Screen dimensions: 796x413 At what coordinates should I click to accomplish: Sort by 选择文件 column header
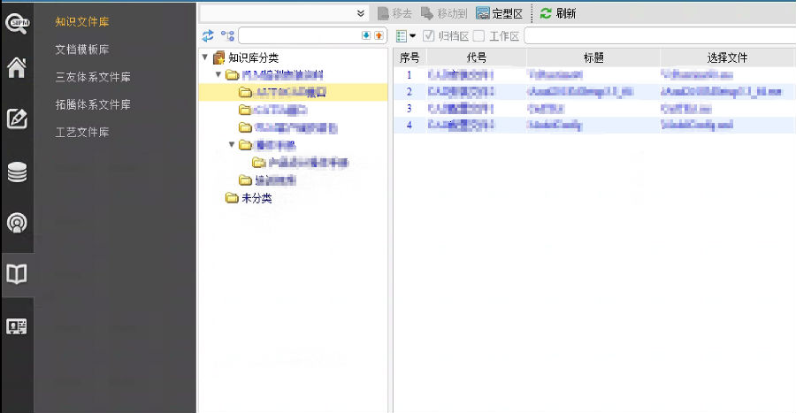[728, 57]
